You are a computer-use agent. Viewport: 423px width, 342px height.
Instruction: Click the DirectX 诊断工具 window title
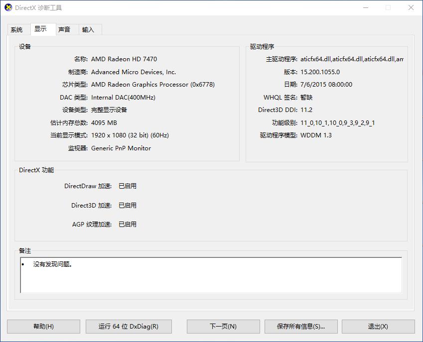(38, 7)
